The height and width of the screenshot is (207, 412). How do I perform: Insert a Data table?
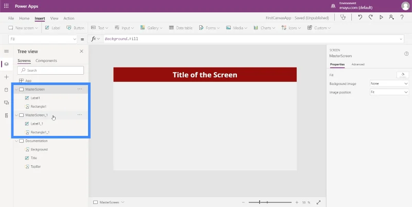point(181,28)
